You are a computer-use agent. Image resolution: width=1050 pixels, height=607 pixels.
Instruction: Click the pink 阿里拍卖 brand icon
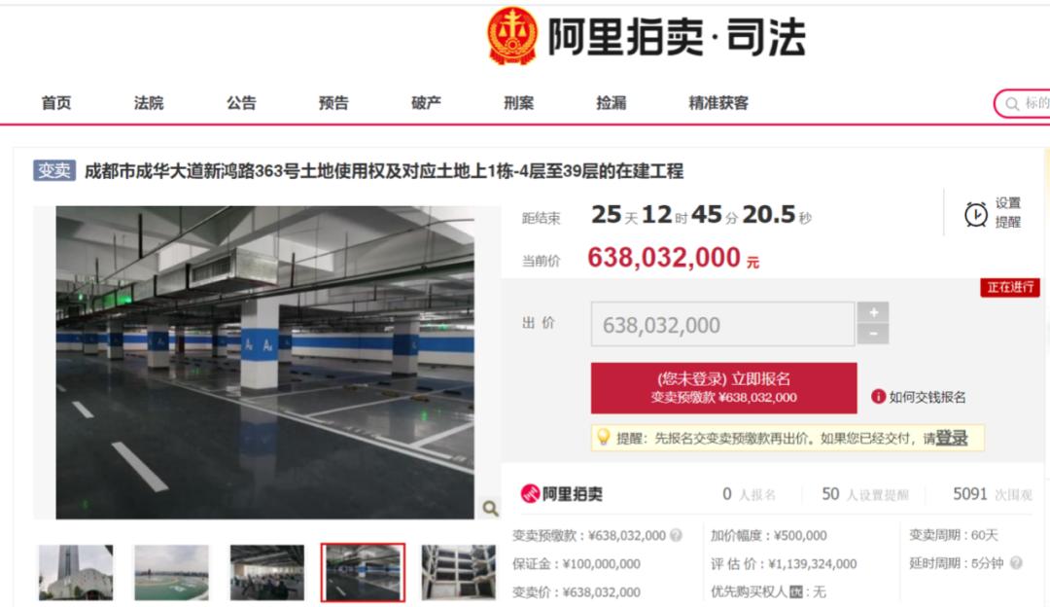[x=530, y=494]
